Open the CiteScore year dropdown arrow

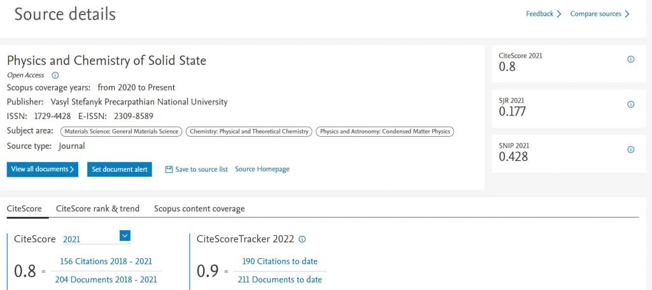click(x=125, y=236)
